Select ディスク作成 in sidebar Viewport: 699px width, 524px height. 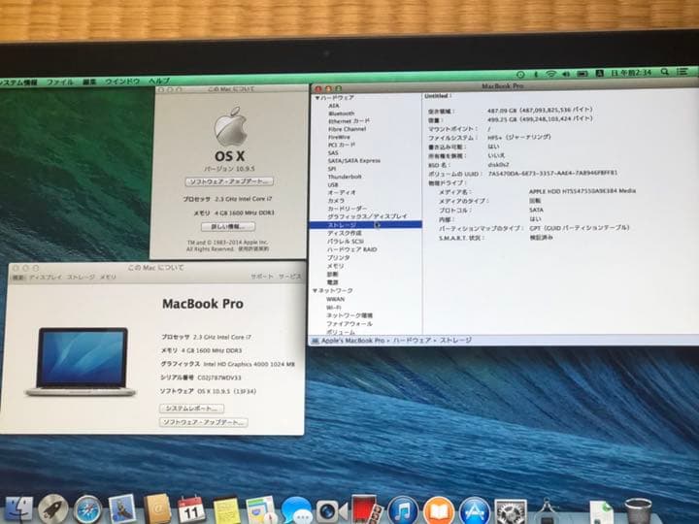tap(345, 233)
